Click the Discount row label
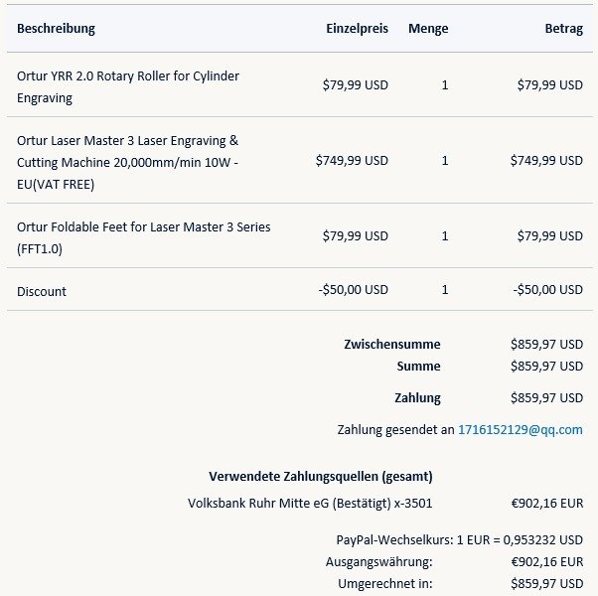Image resolution: width=598 pixels, height=596 pixels. (42, 291)
